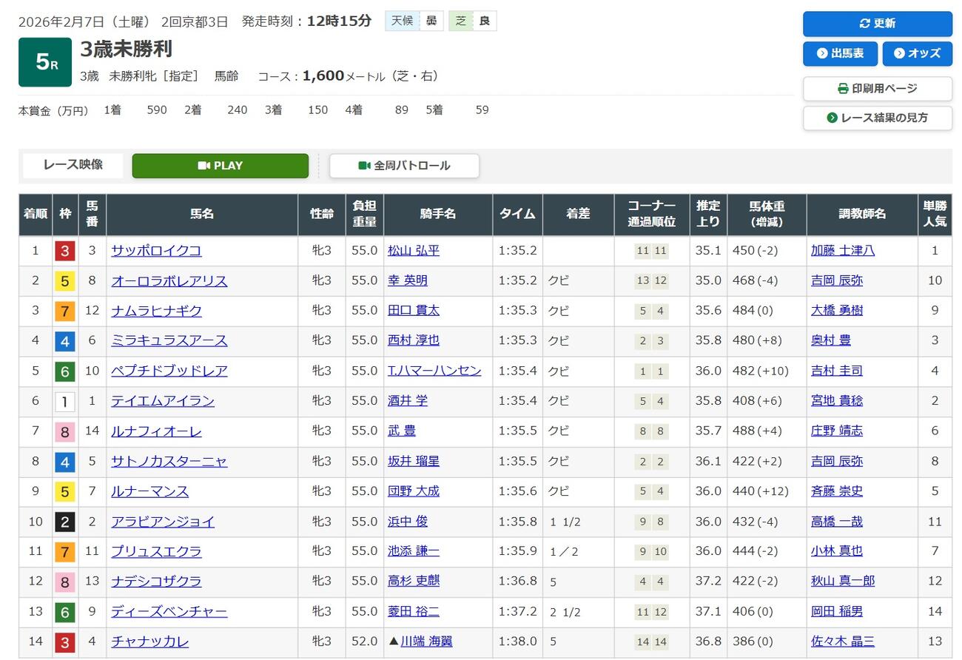
Task: Click the 更新 refresh button
Action: click(x=878, y=24)
